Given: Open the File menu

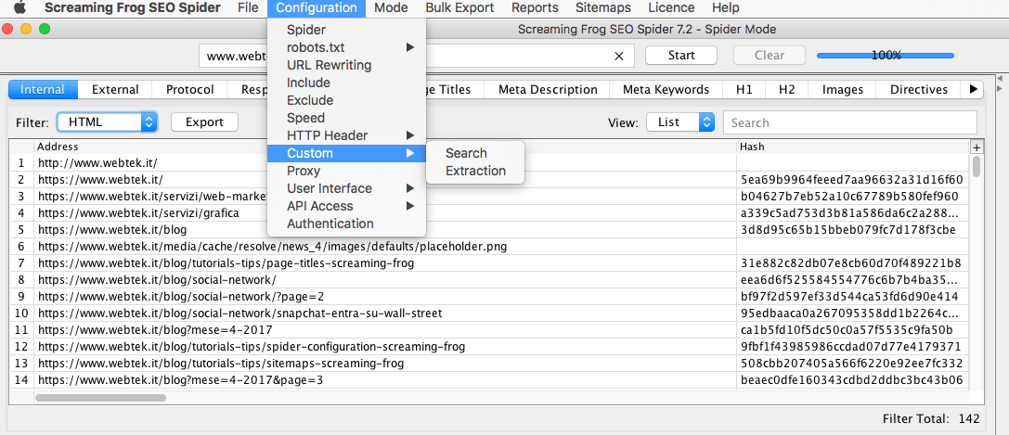Looking at the screenshot, I should point(247,7).
